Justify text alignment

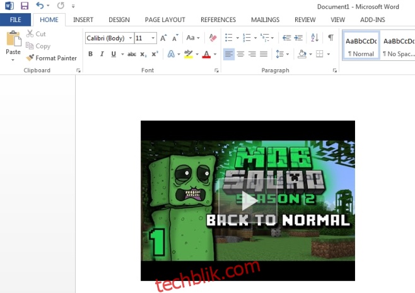tap(264, 54)
